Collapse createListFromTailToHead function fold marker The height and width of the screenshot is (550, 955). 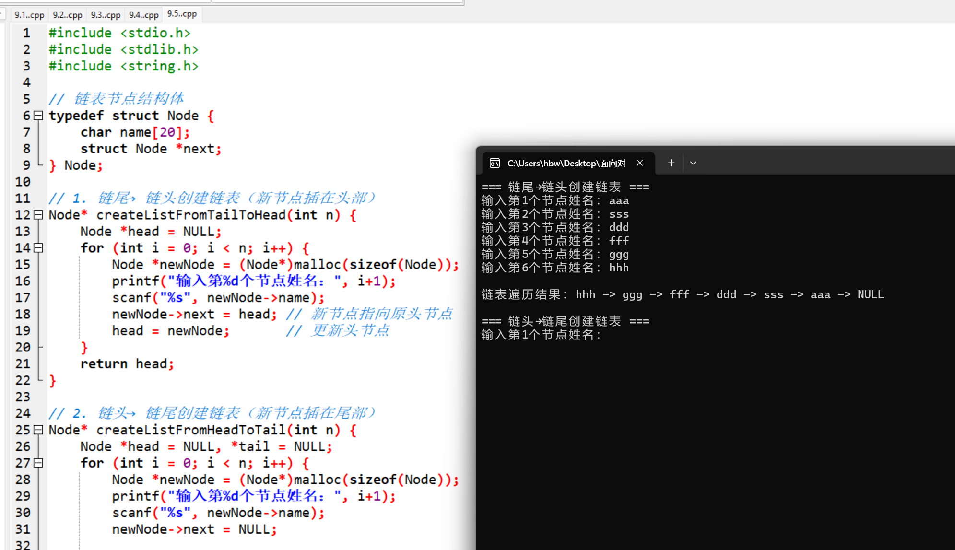[x=39, y=215]
